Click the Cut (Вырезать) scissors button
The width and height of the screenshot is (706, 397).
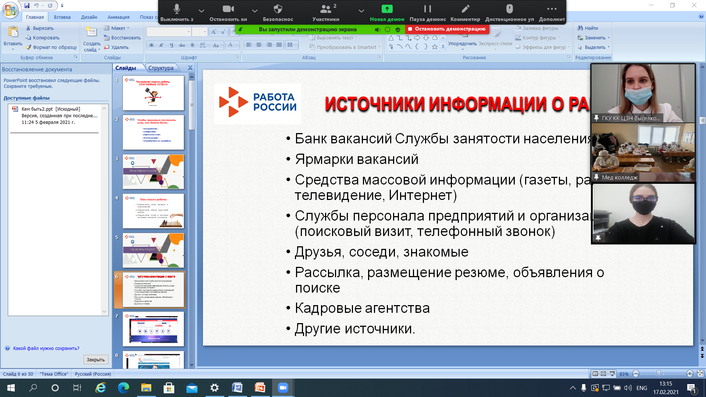[x=40, y=28]
